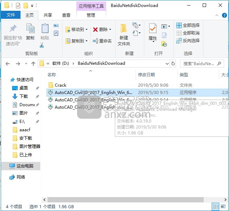Screen dimensions: 229x211
Task: Go Back with the left arrow
Action: 8,64
